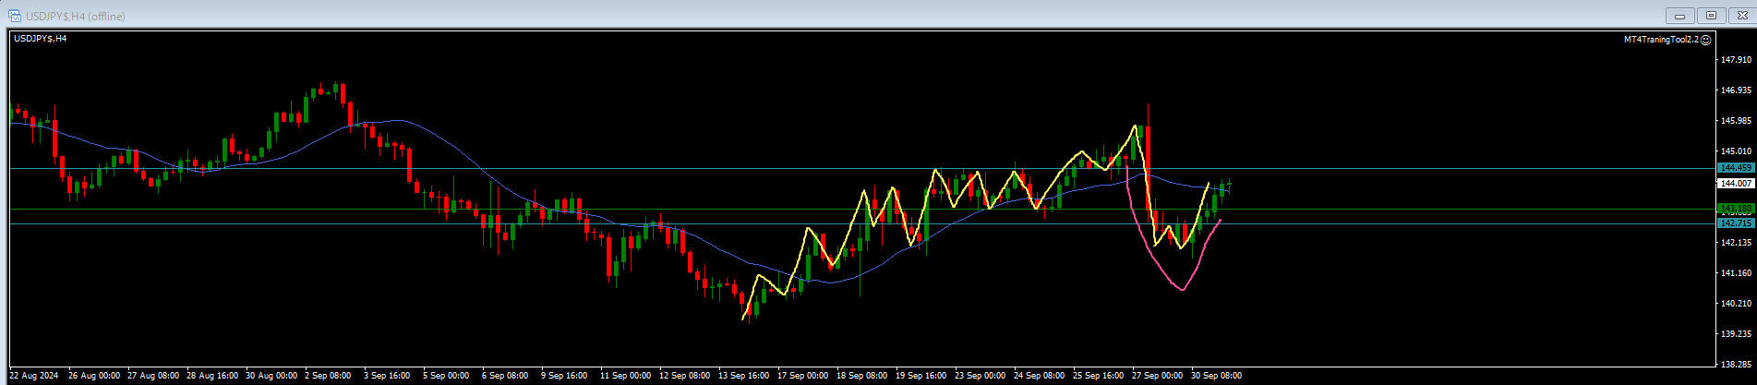Click the USDJPY$,H4 symbol label in chart
The height and width of the screenshot is (385, 1757).
click(40, 38)
